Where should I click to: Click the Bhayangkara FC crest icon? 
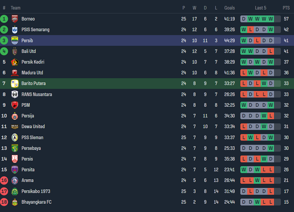[15, 202]
